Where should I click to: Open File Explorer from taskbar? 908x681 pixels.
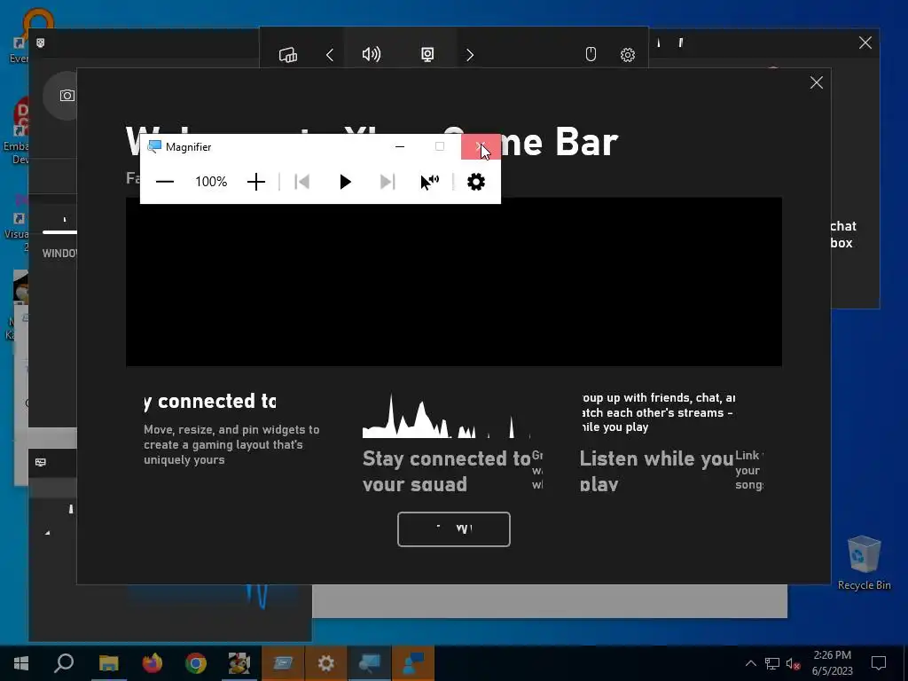click(x=108, y=663)
